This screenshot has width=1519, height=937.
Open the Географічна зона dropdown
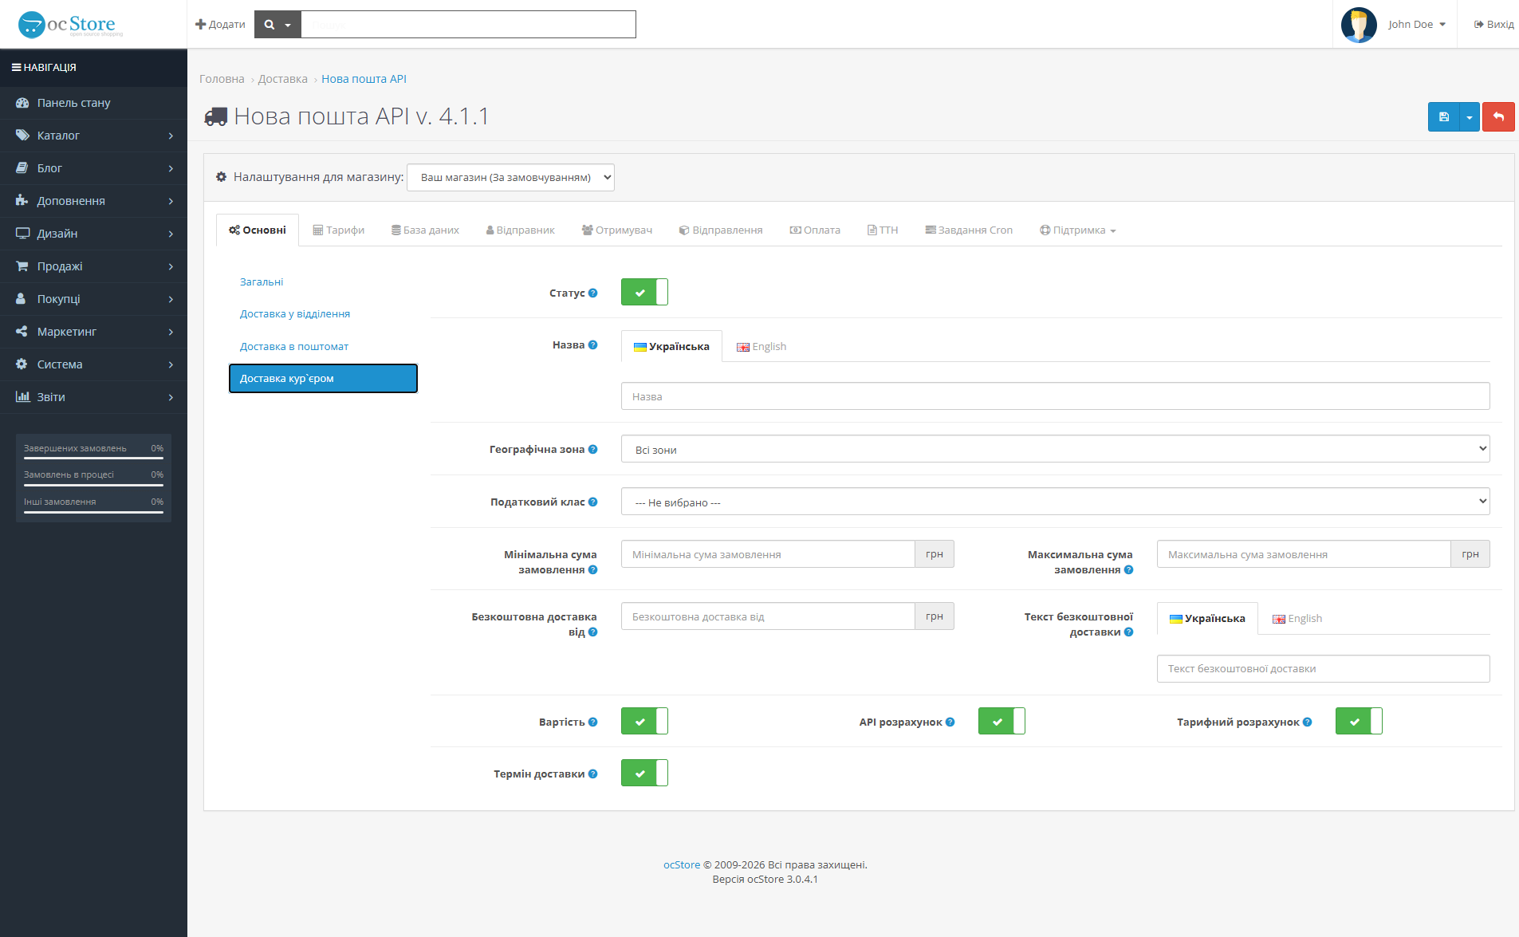pos(1055,449)
